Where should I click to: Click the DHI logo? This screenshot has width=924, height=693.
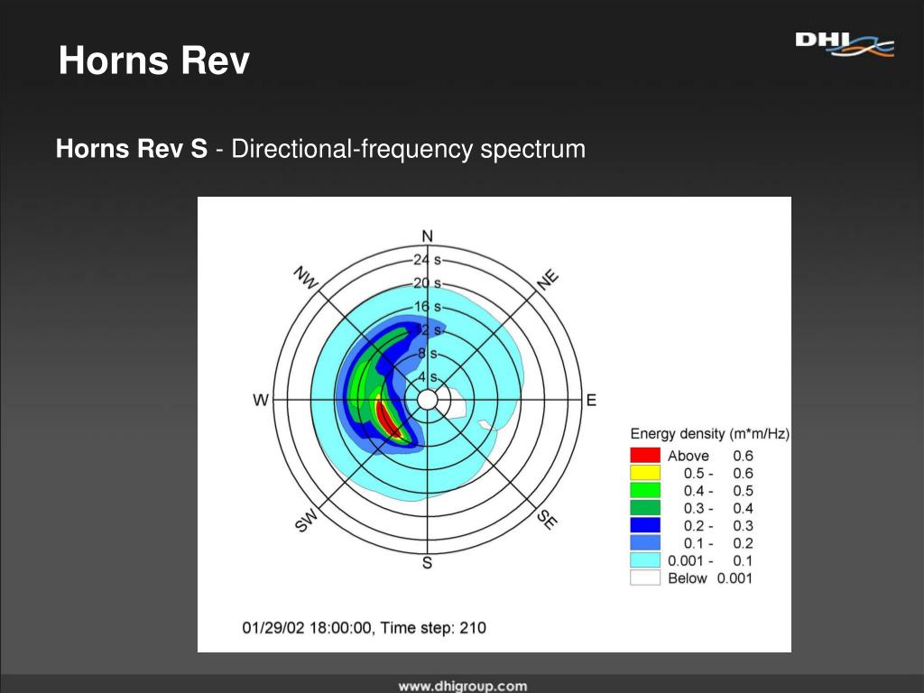(845, 45)
